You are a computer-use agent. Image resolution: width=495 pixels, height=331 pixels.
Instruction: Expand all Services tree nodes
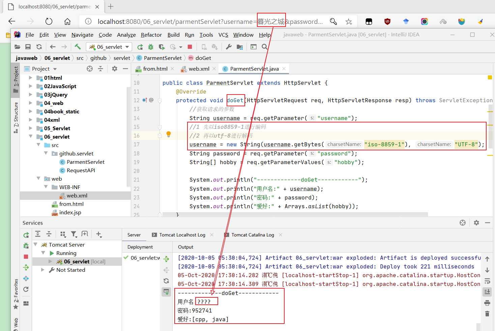[x=38, y=234]
